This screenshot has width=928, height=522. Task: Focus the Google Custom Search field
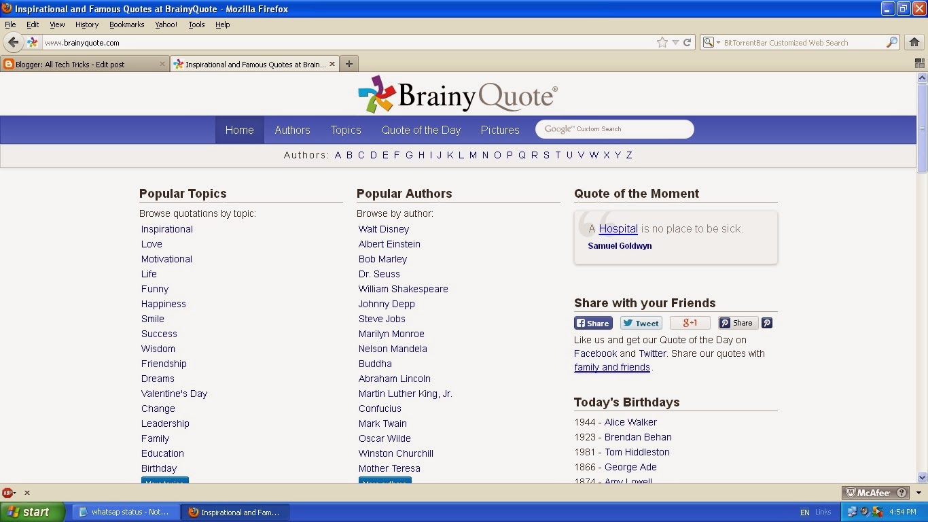tap(615, 129)
